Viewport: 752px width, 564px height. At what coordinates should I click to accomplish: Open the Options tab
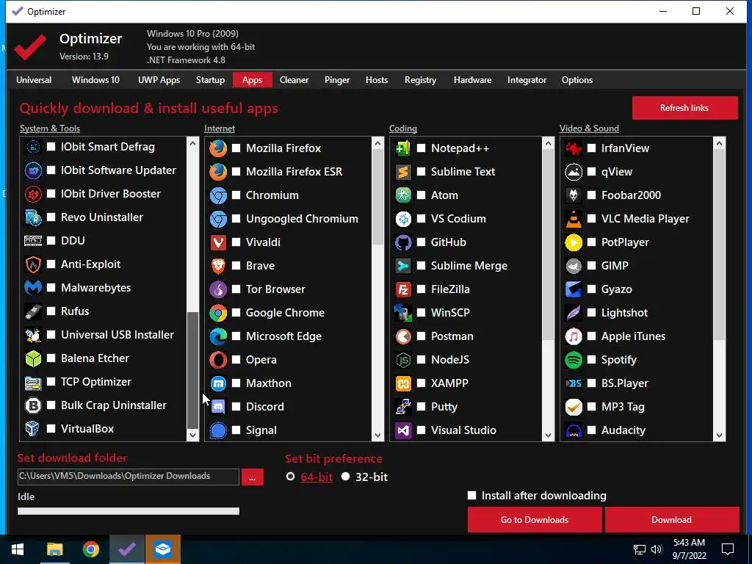pyautogui.click(x=577, y=80)
